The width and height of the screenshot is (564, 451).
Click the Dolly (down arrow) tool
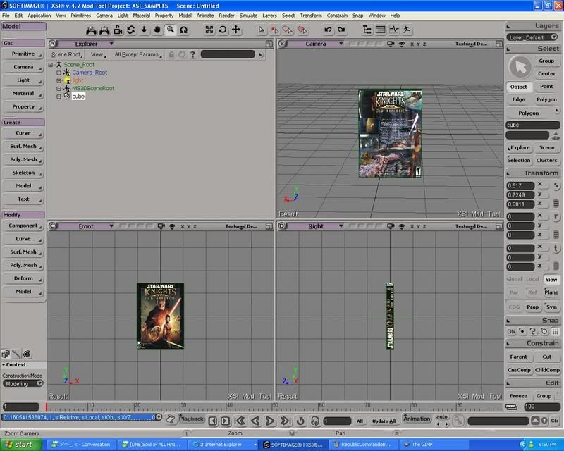[144, 30]
